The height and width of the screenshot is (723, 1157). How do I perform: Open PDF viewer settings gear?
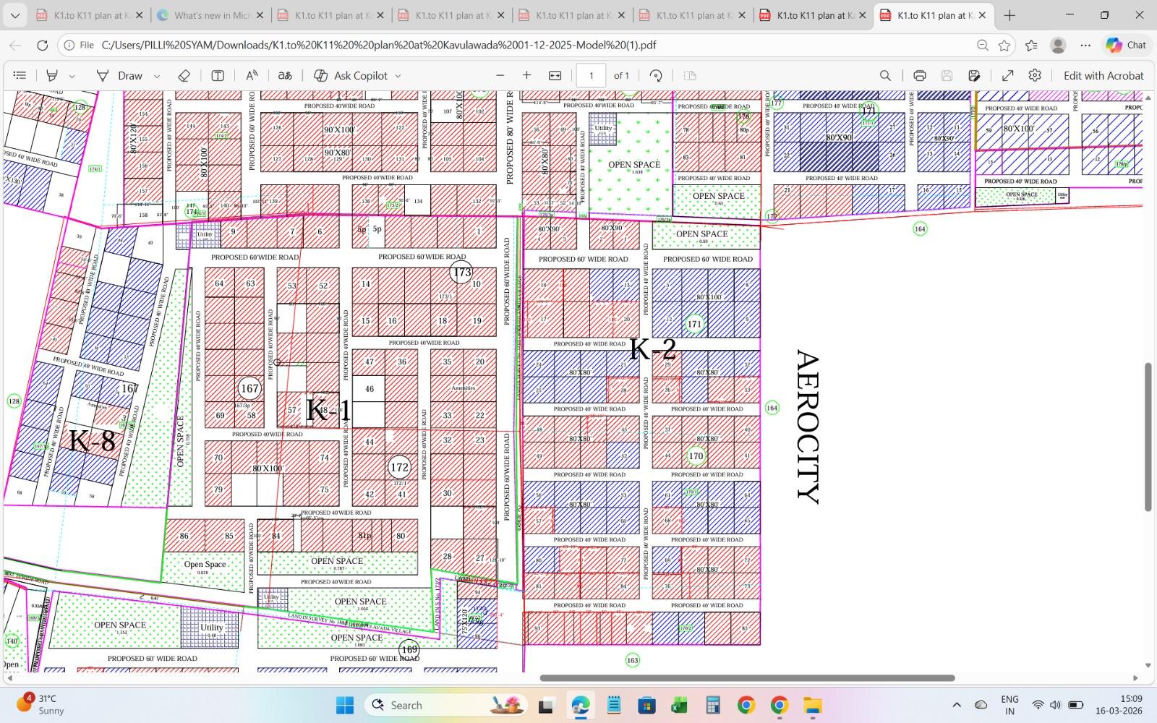(1035, 75)
